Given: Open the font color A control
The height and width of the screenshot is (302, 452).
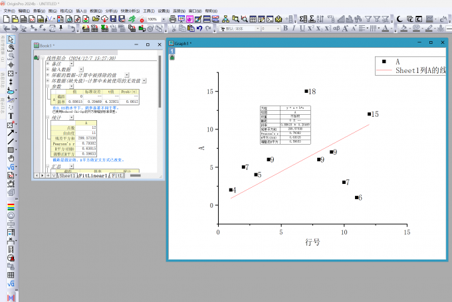Looking at the screenshot, I should [x=385, y=29].
